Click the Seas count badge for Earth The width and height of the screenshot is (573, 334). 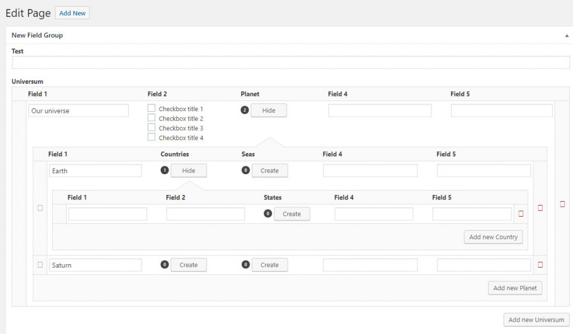[246, 170]
